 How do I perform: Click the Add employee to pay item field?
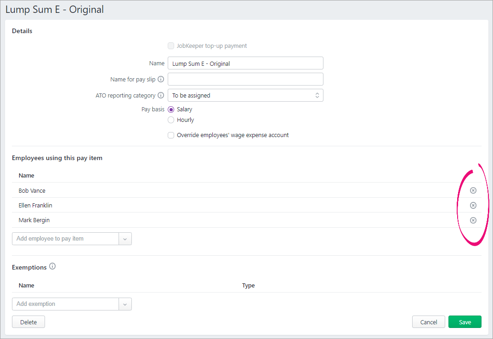pyautogui.click(x=65, y=239)
